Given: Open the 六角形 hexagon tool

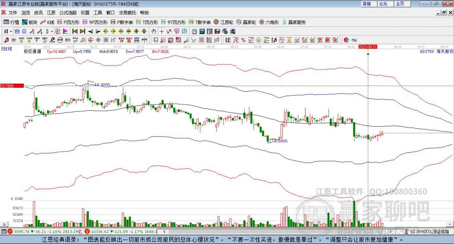Looking at the screenshot, I should pyautogui.click(x=269, y=22).
